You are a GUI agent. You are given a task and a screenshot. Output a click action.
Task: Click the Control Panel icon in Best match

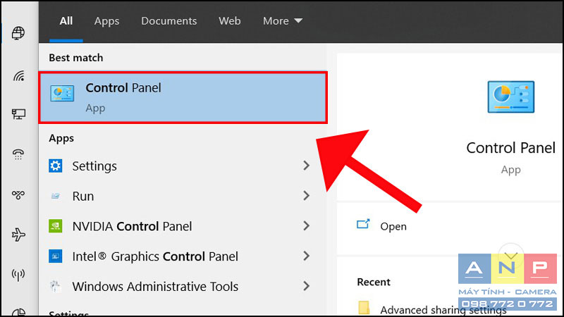62,94
